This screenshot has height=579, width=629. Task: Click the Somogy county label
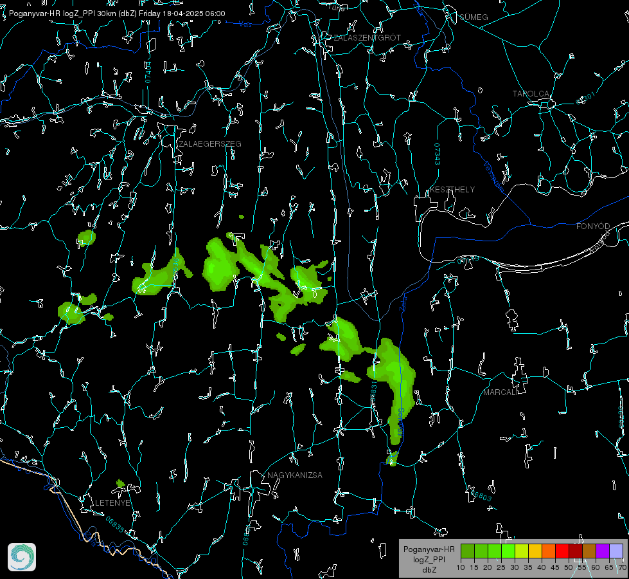pos(400,423)
